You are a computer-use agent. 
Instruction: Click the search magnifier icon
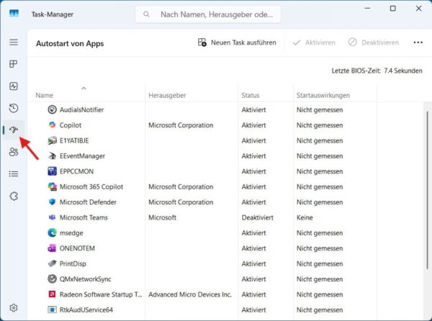[x=146, y=14]
